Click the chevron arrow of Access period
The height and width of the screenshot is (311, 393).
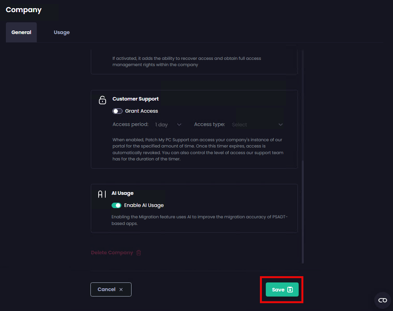[x=179, y=124]
